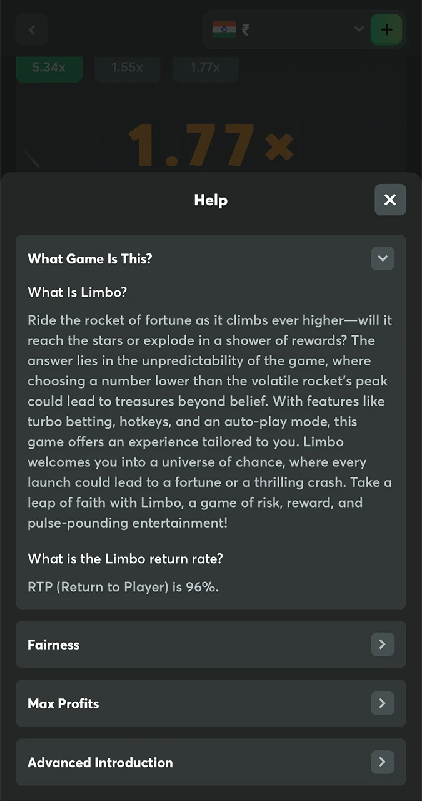The width and height of the screenshot is (422, 801).
Task: Open the Fairness help topic label
Action: (x=54, y=645)
